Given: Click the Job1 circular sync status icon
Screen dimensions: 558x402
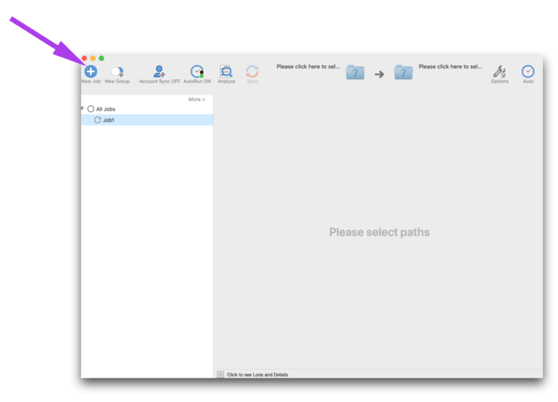Looking at the screenshot, I should pos(99,120).
